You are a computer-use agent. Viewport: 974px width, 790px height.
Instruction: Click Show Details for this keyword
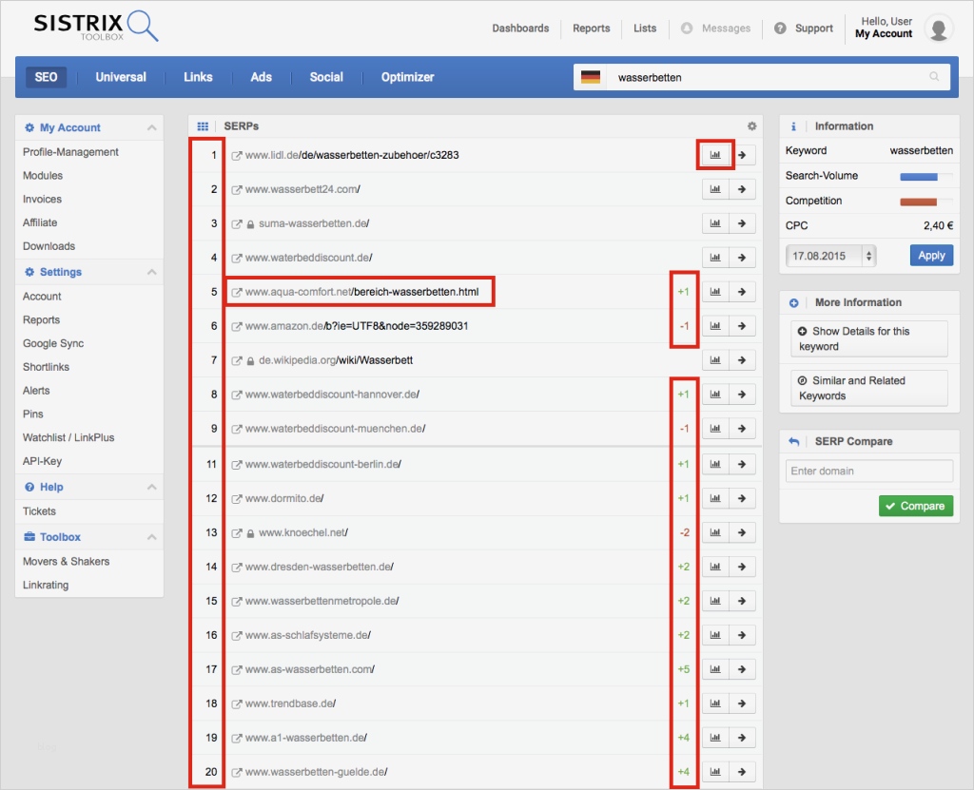869,338
